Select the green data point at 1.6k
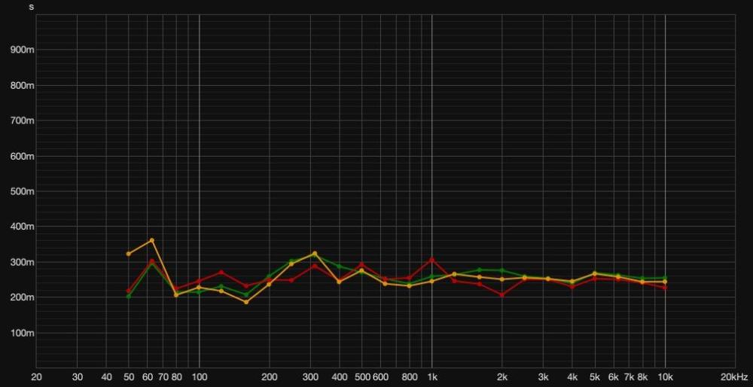Image resolution: width=753 pixels, height=387 pixels. click(479, 270)
